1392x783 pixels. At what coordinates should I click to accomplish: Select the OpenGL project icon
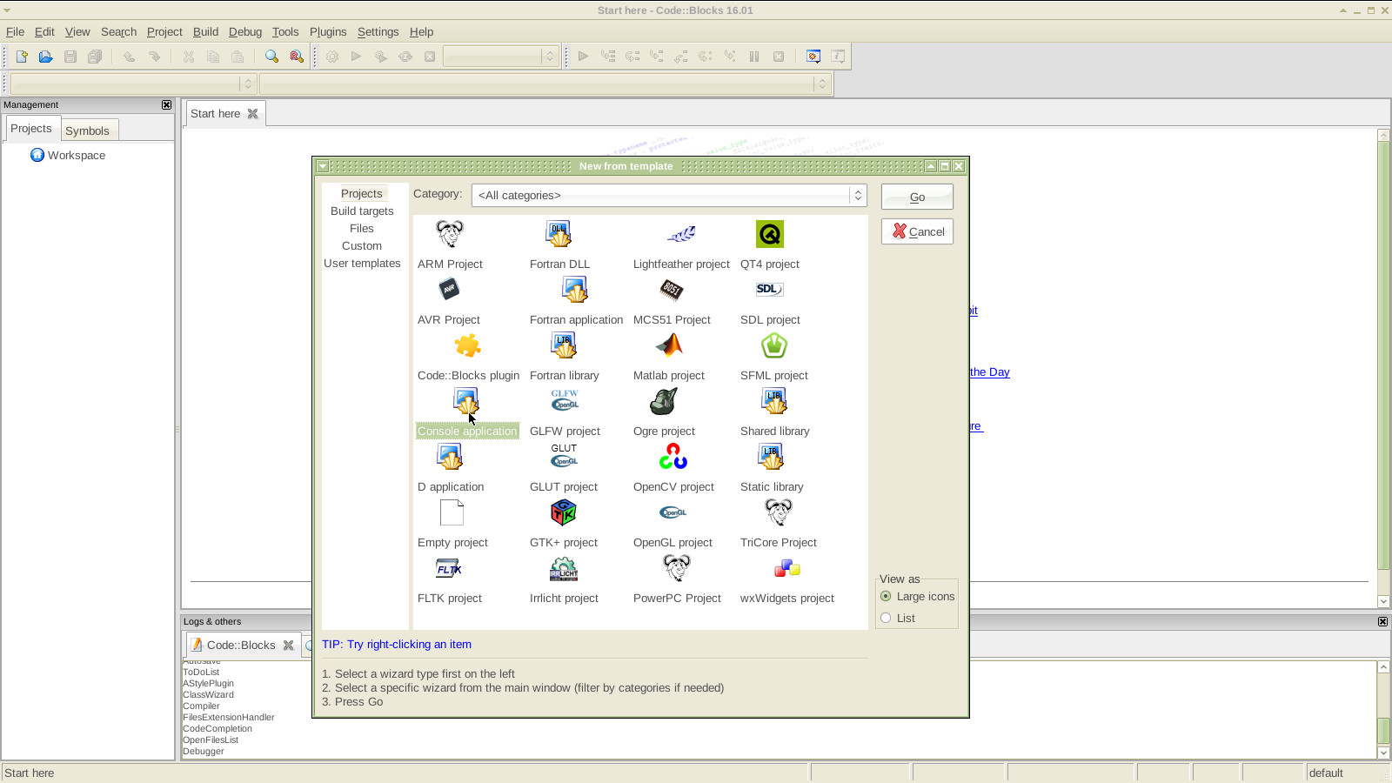point(673,512)
